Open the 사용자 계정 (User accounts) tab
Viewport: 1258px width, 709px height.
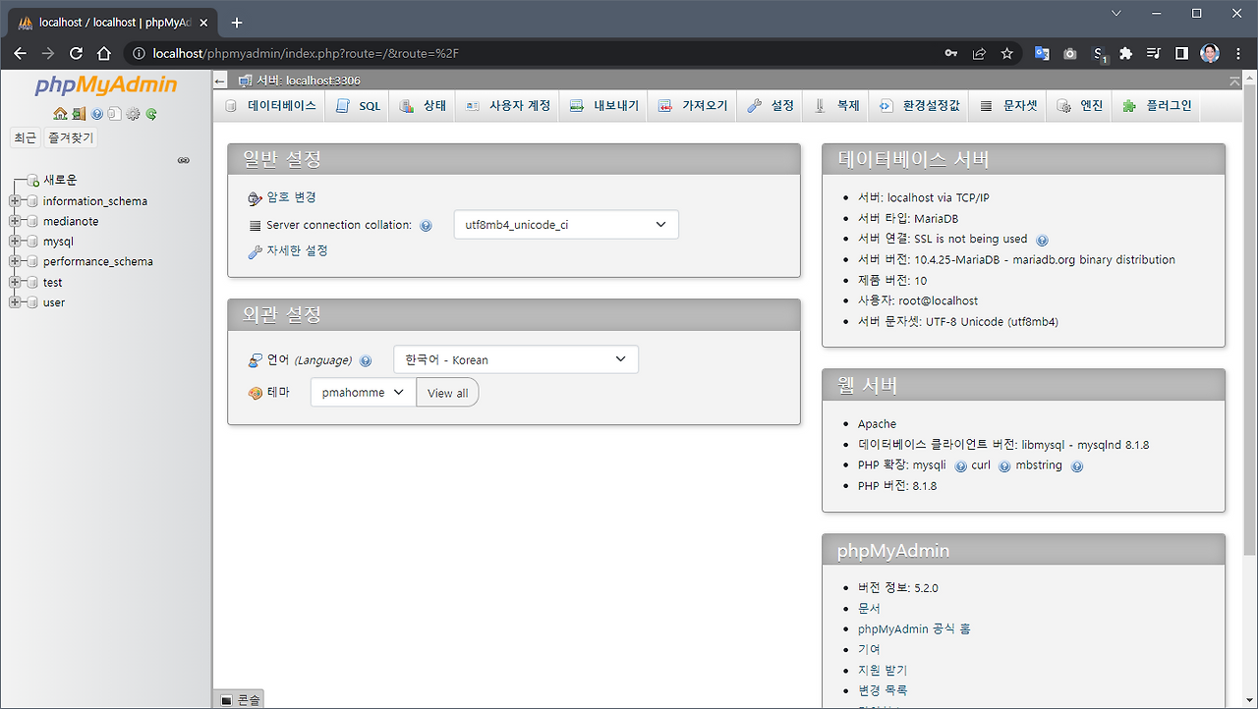click(507, 105)
